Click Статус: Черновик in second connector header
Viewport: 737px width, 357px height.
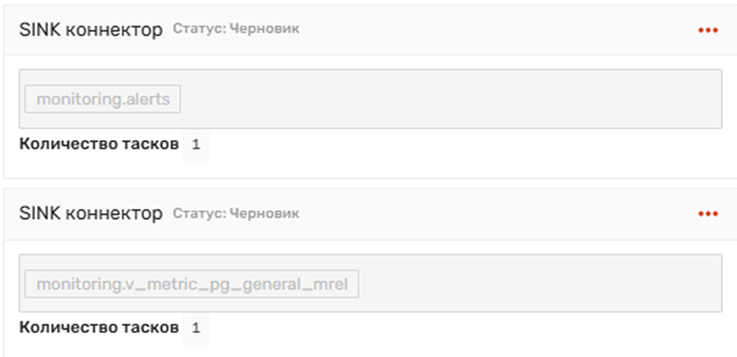tap(236, 214)
